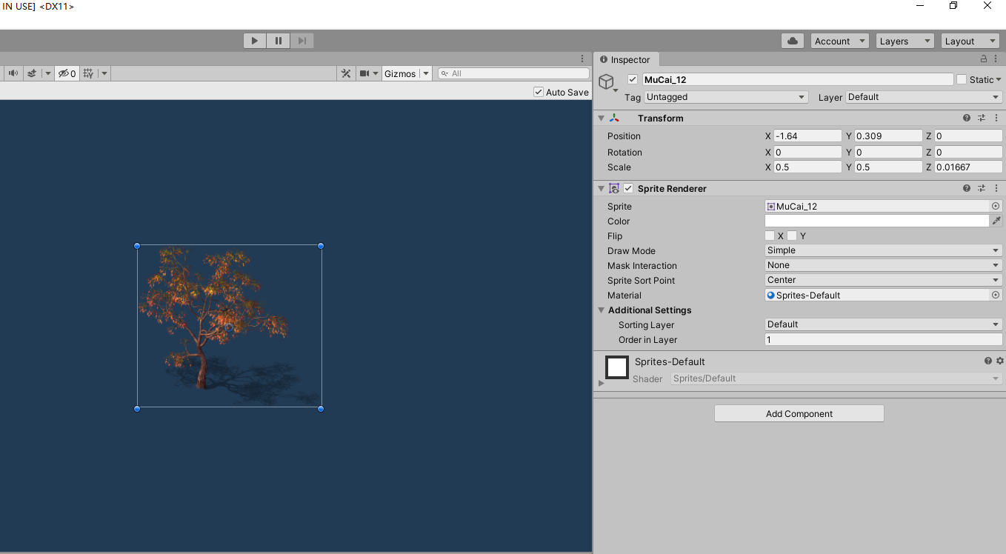Click the Step frame button
The image size is (1006, 554).
point(302,41)
